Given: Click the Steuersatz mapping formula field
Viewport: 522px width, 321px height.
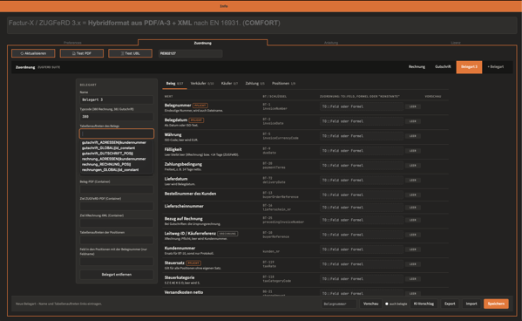Looking at the screenshot, I should (x=361, y=264).
